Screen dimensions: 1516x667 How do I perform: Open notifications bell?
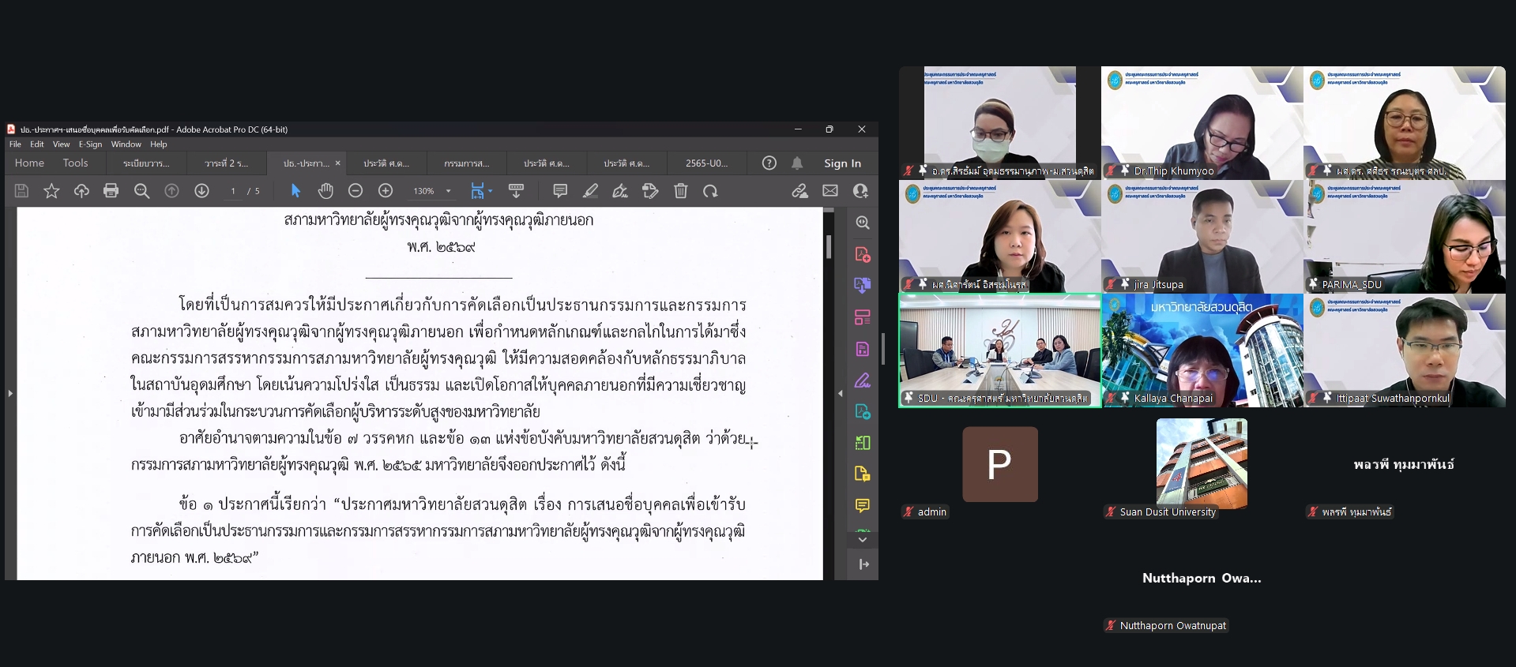point(797,163)
